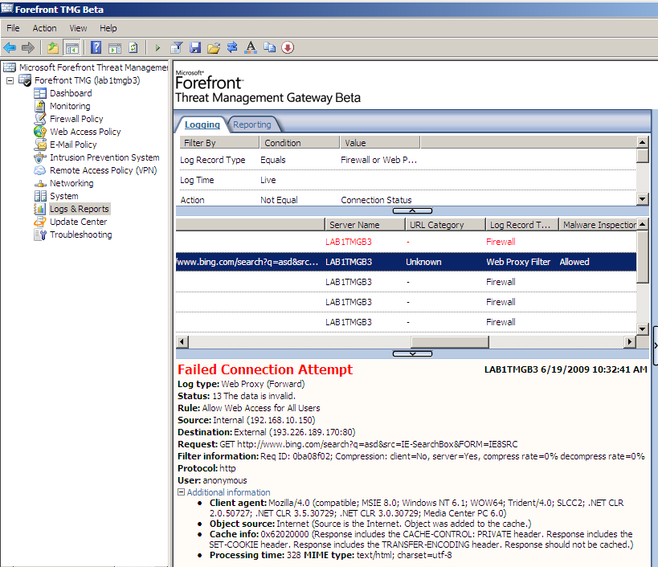Click filter list scrollbar up arrow

click(643, 142)
